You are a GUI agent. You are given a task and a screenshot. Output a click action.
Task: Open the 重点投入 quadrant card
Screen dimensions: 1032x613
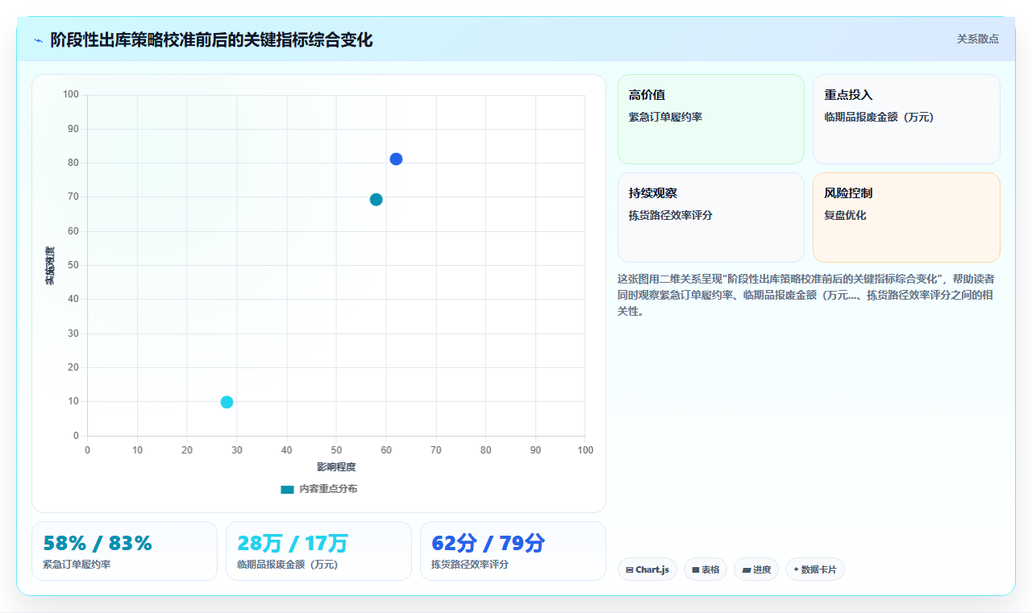tap(906, 119)
